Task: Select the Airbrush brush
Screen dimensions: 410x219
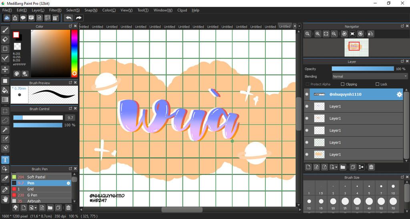Action: (41, 201)
